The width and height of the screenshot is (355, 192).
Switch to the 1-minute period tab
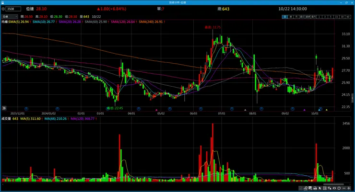pos(319,17)
